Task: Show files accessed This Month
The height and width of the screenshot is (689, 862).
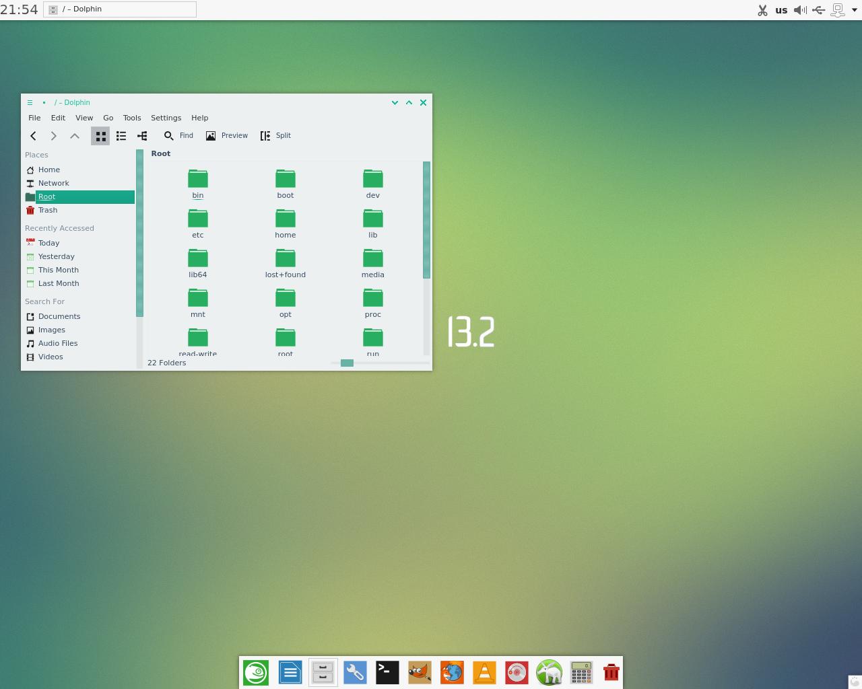Action: [58, 270]
